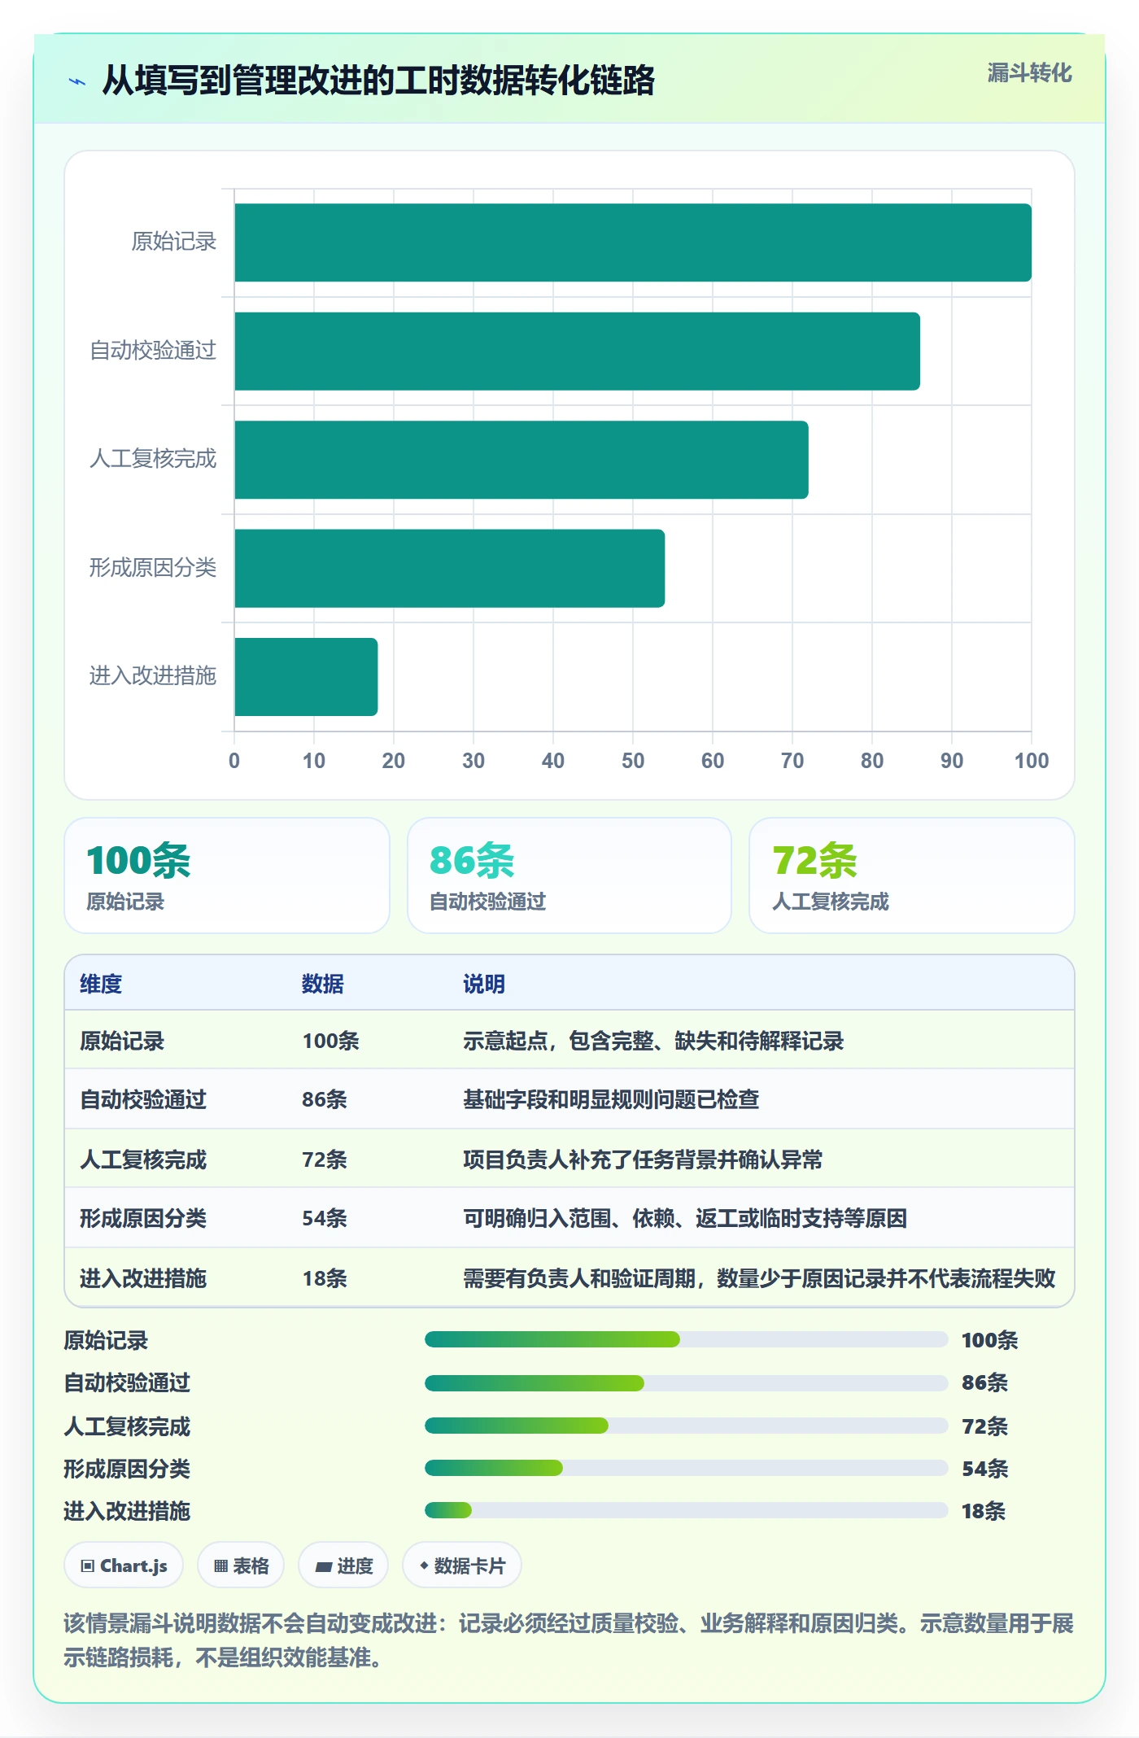The width and height of the screenshot is (1139, 1738).
Task: Click the 原始记录 bar in the chart
Action: [633, 242]
